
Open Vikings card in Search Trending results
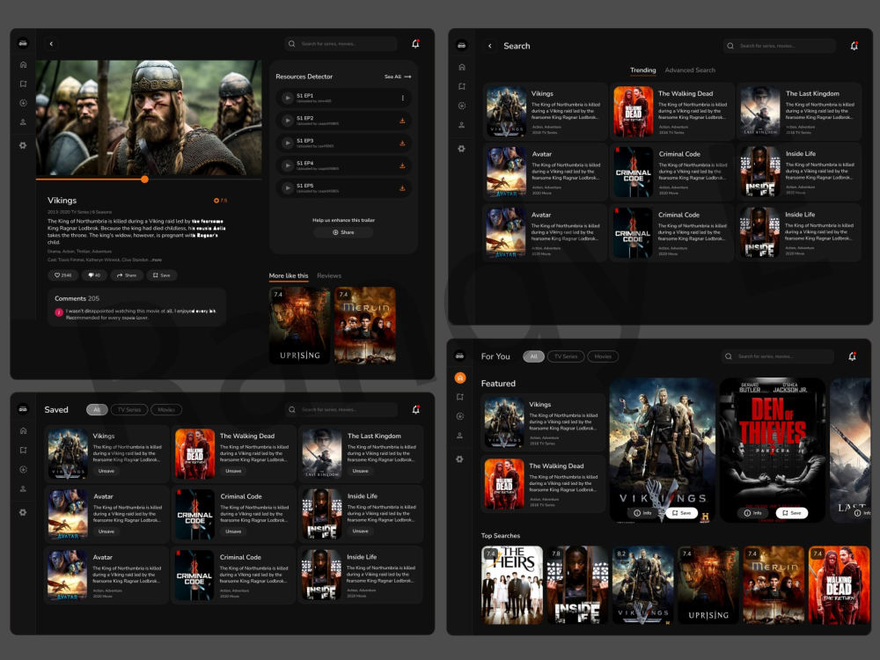pos(545,112)
